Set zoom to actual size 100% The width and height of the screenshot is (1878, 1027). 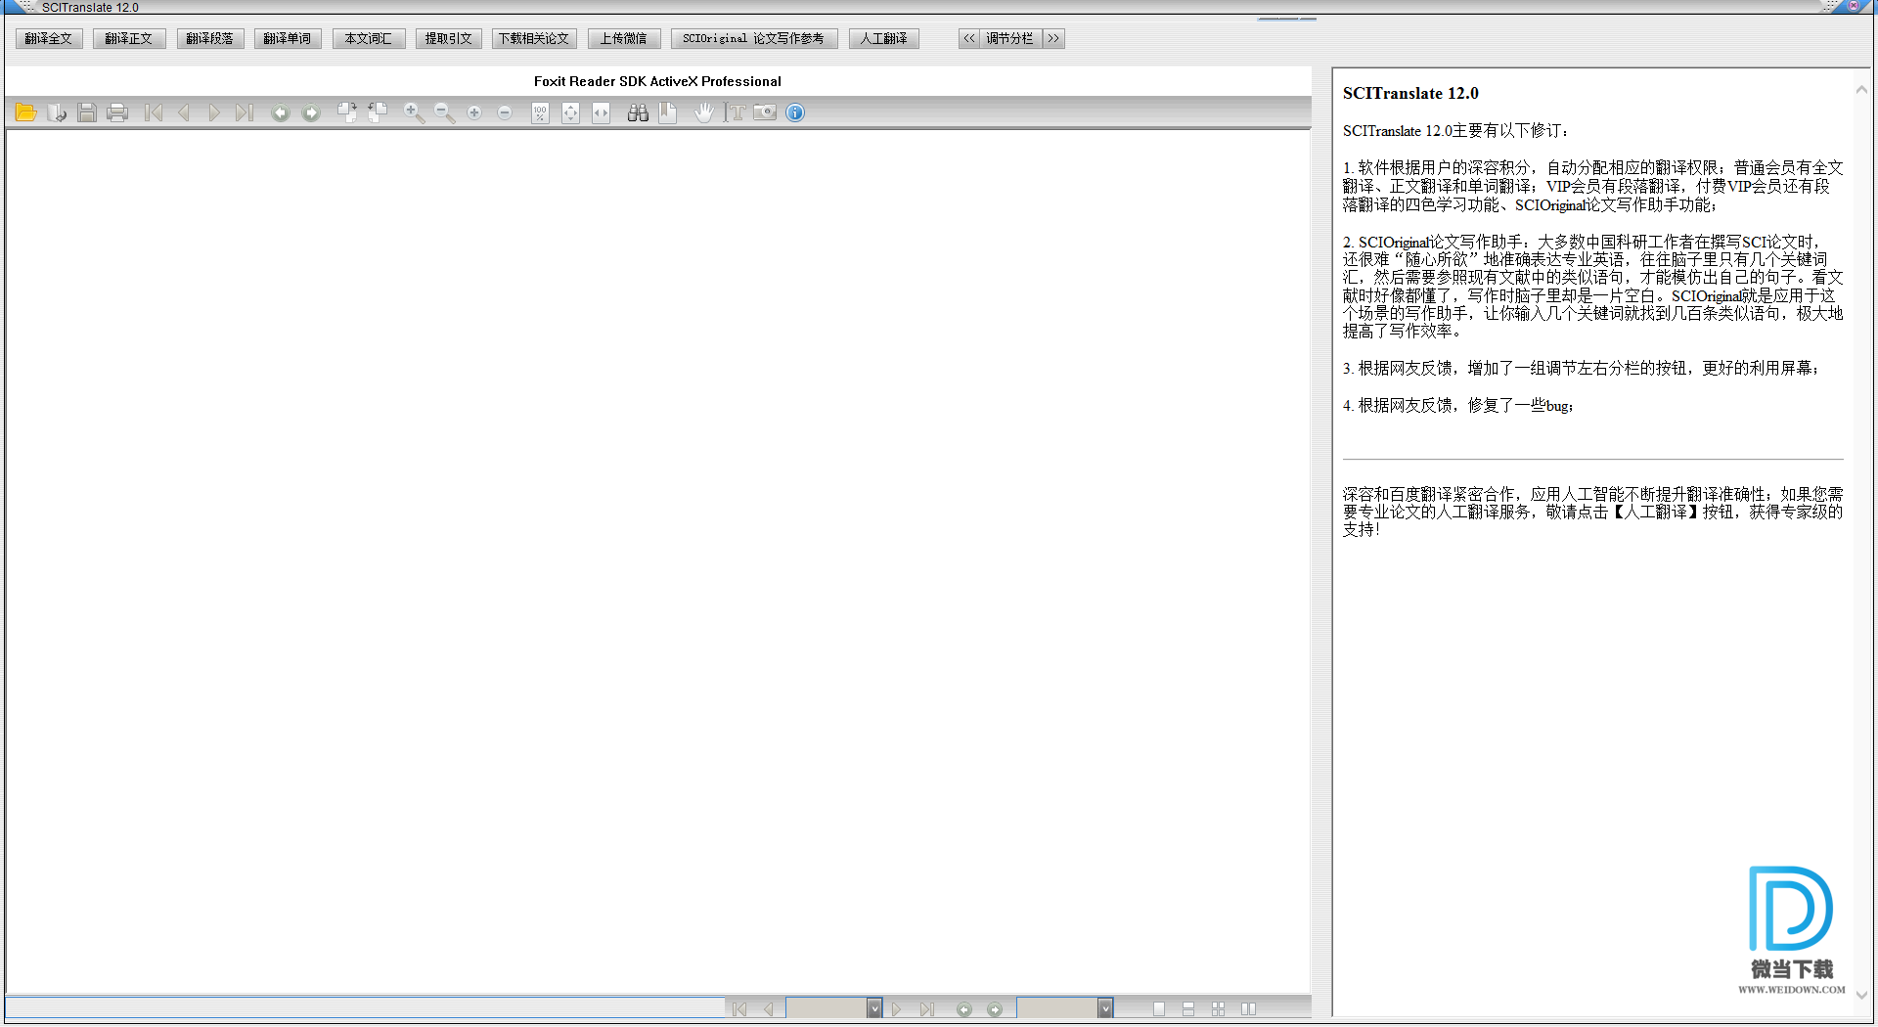click(x=540, y=113)
